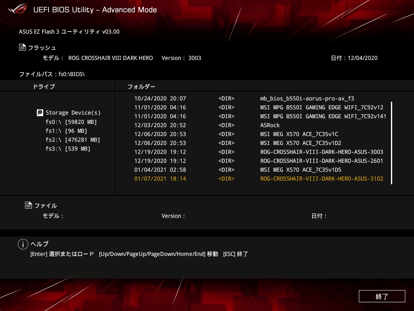This screenshot has height=311, width=414.
Task: Click the [ESC] 終了 help hint
Action: (236, 254)
